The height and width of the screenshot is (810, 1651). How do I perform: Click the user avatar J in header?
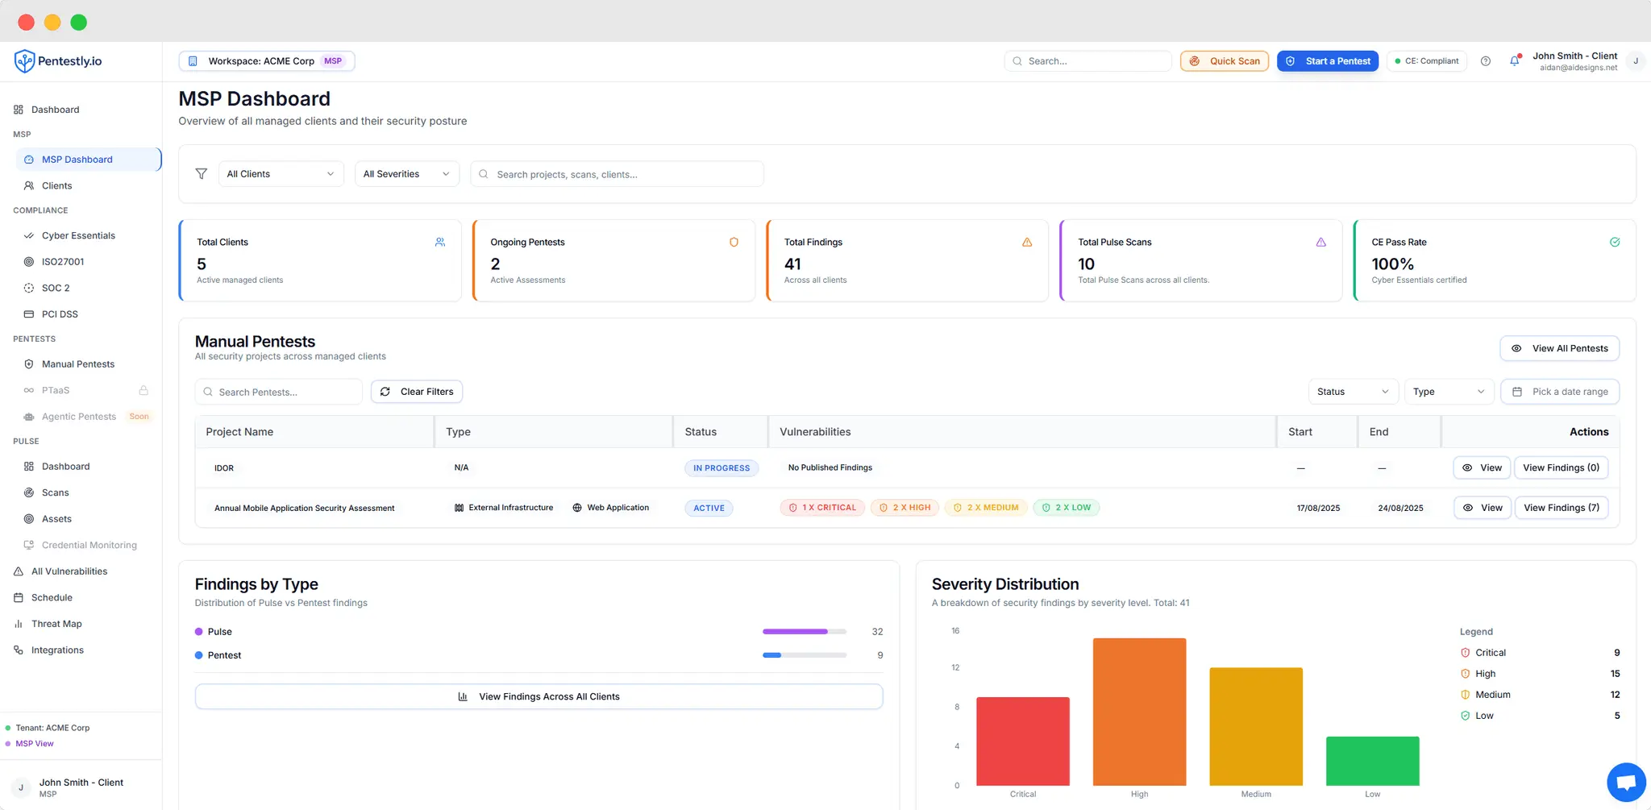1636,61
